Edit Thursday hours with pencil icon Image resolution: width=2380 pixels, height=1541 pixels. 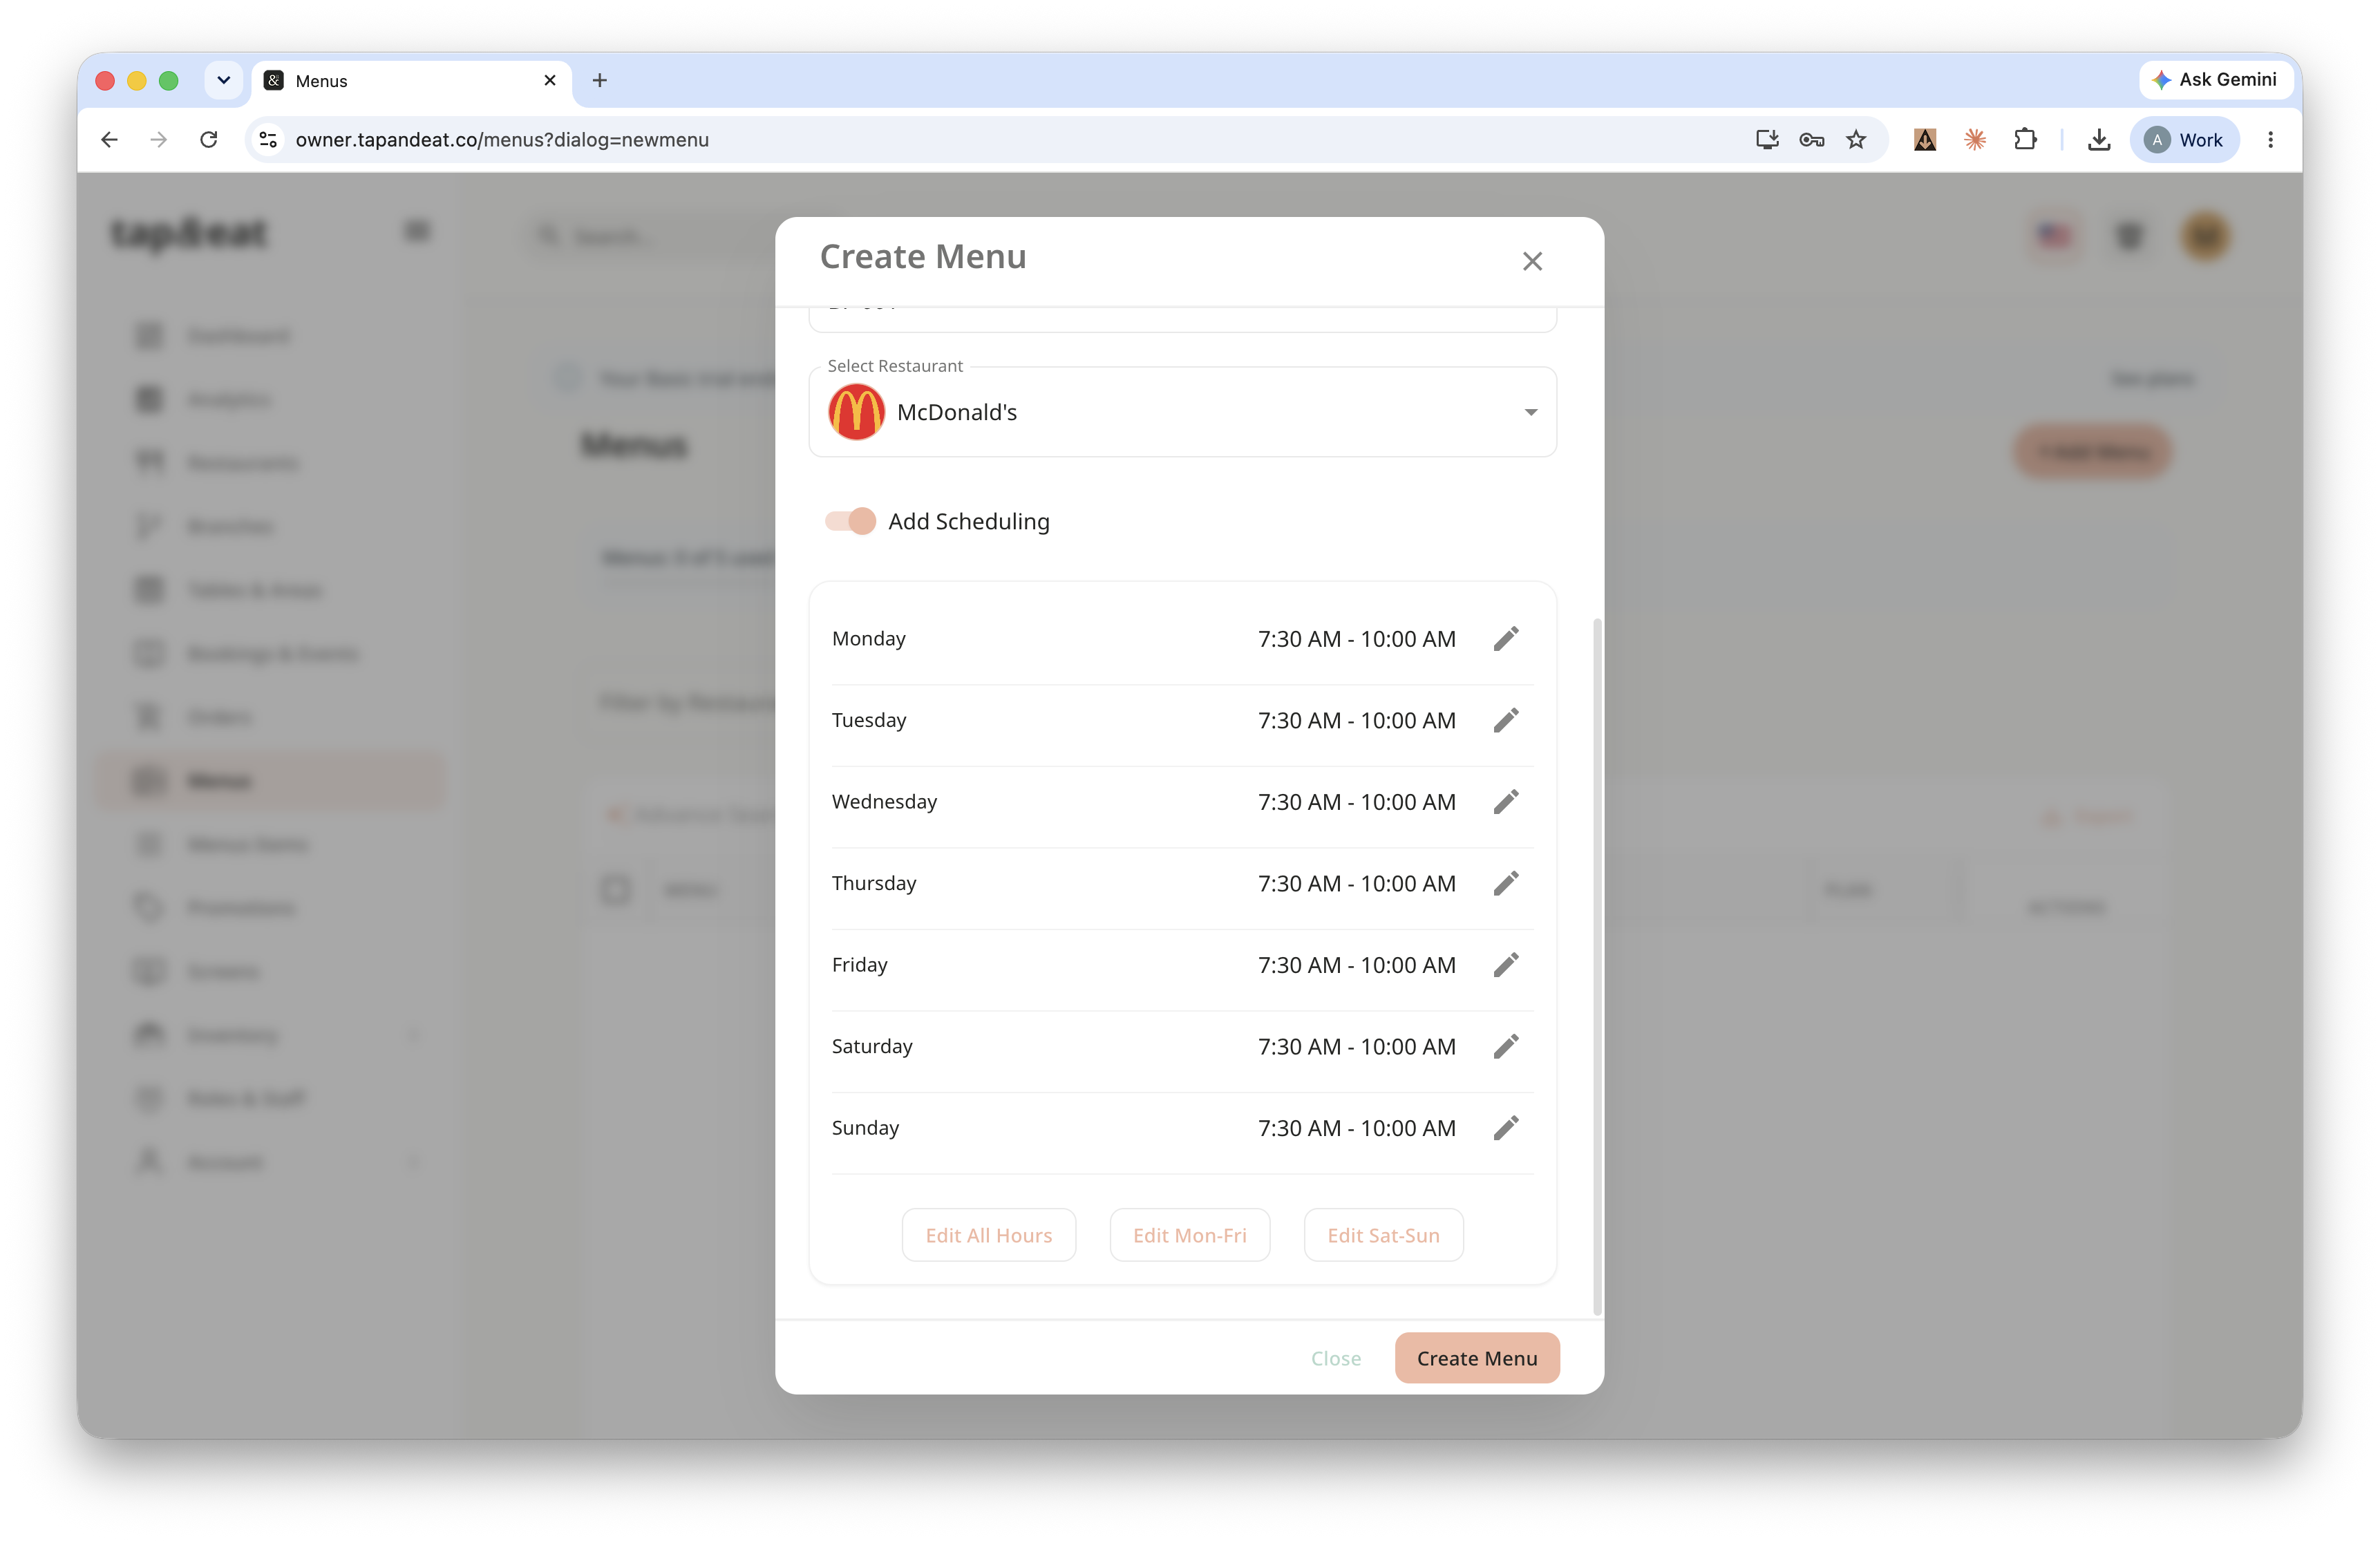[1506, 883]
